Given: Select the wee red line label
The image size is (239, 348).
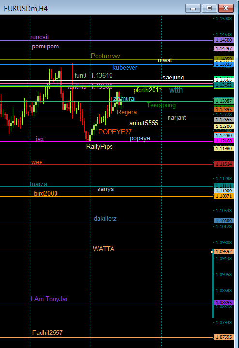Looking at the screenshot, I should pos(37,162).
